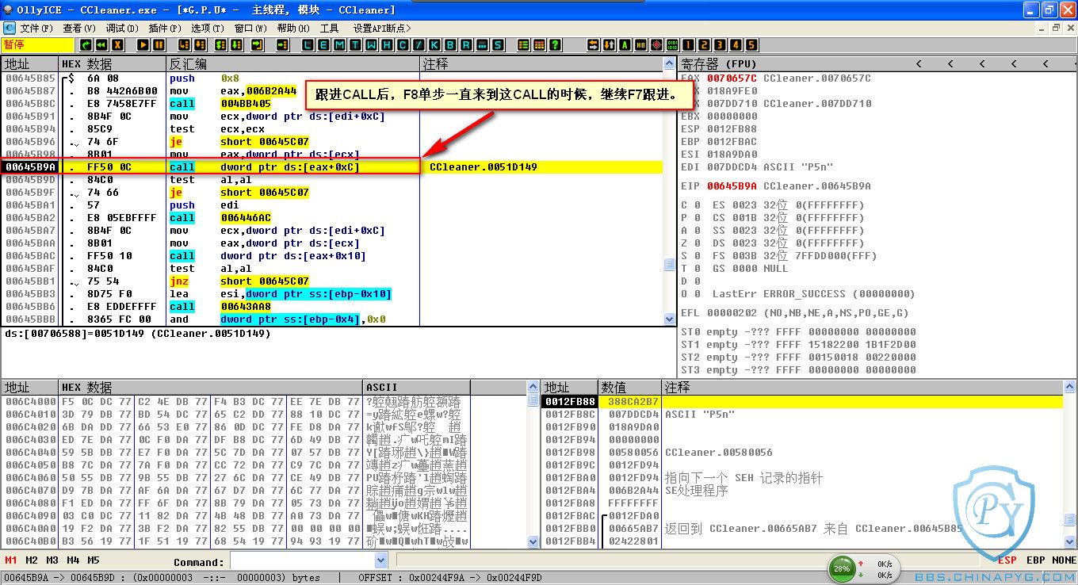The height and width of the screenshot is (585, 1078).
Task: Click the rewind Close program toolbar icon
Action: click(101, 45)
